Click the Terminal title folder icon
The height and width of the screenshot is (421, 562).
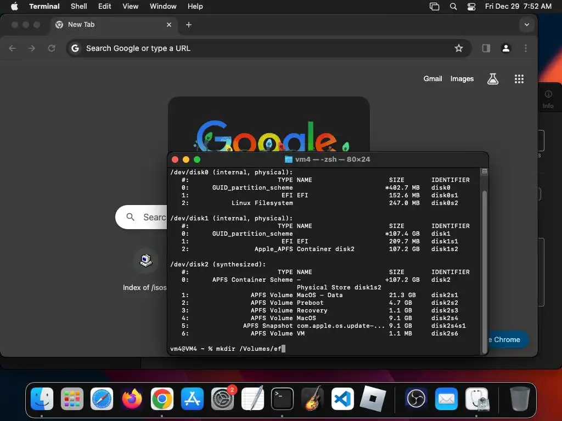pos(288,160)
